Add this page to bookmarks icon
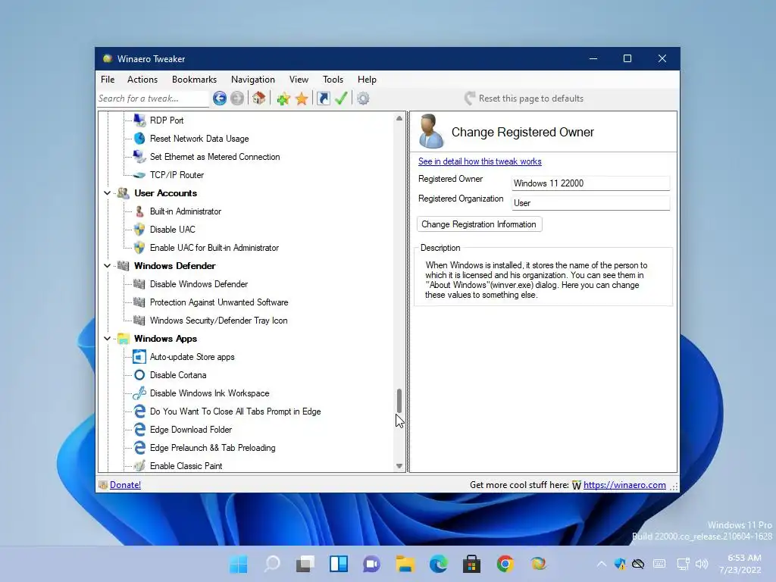The image size is (776, 582). click(x=283, y=99)
